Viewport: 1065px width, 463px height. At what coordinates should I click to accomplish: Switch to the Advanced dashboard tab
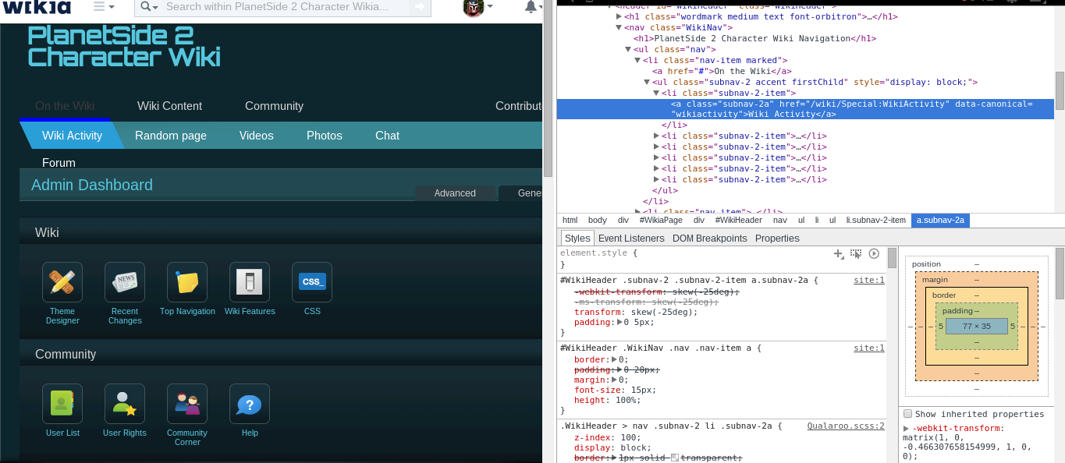coord(455,193)
